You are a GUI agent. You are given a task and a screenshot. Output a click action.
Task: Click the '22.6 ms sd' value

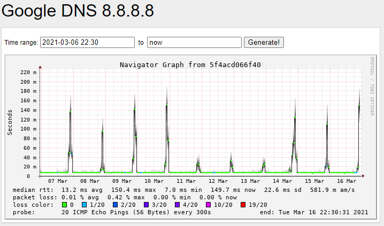point(283,190)
